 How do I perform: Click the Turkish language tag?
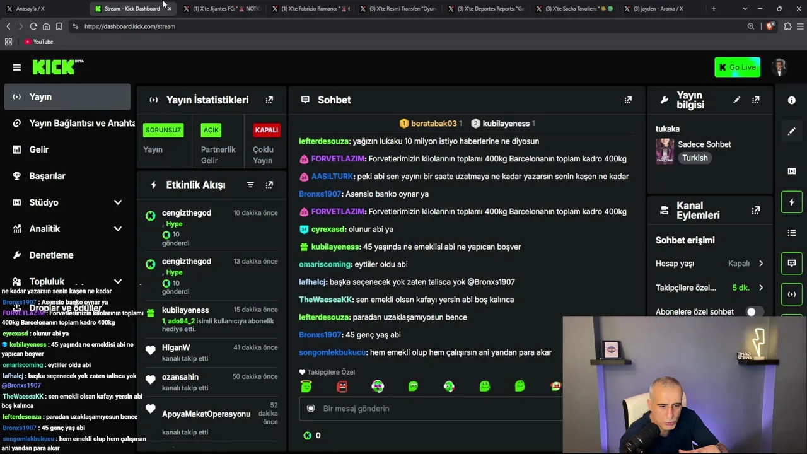(695, 158)
